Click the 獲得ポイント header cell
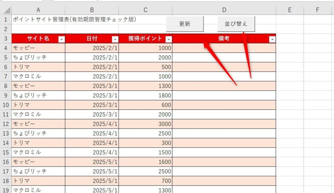The width and height of the screenshot is (334, 193). (145, 38)
